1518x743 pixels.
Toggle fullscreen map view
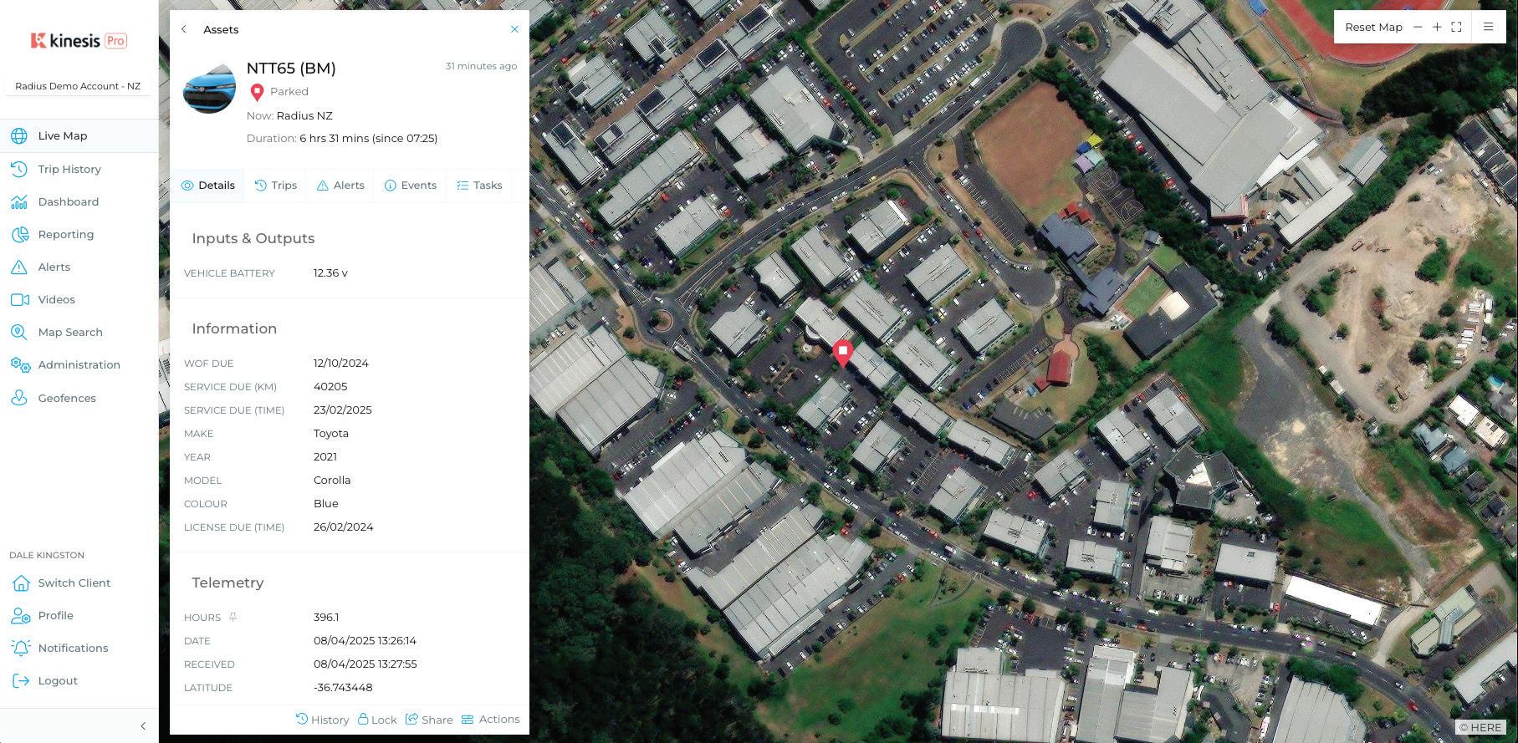(x=1456, y=27)
